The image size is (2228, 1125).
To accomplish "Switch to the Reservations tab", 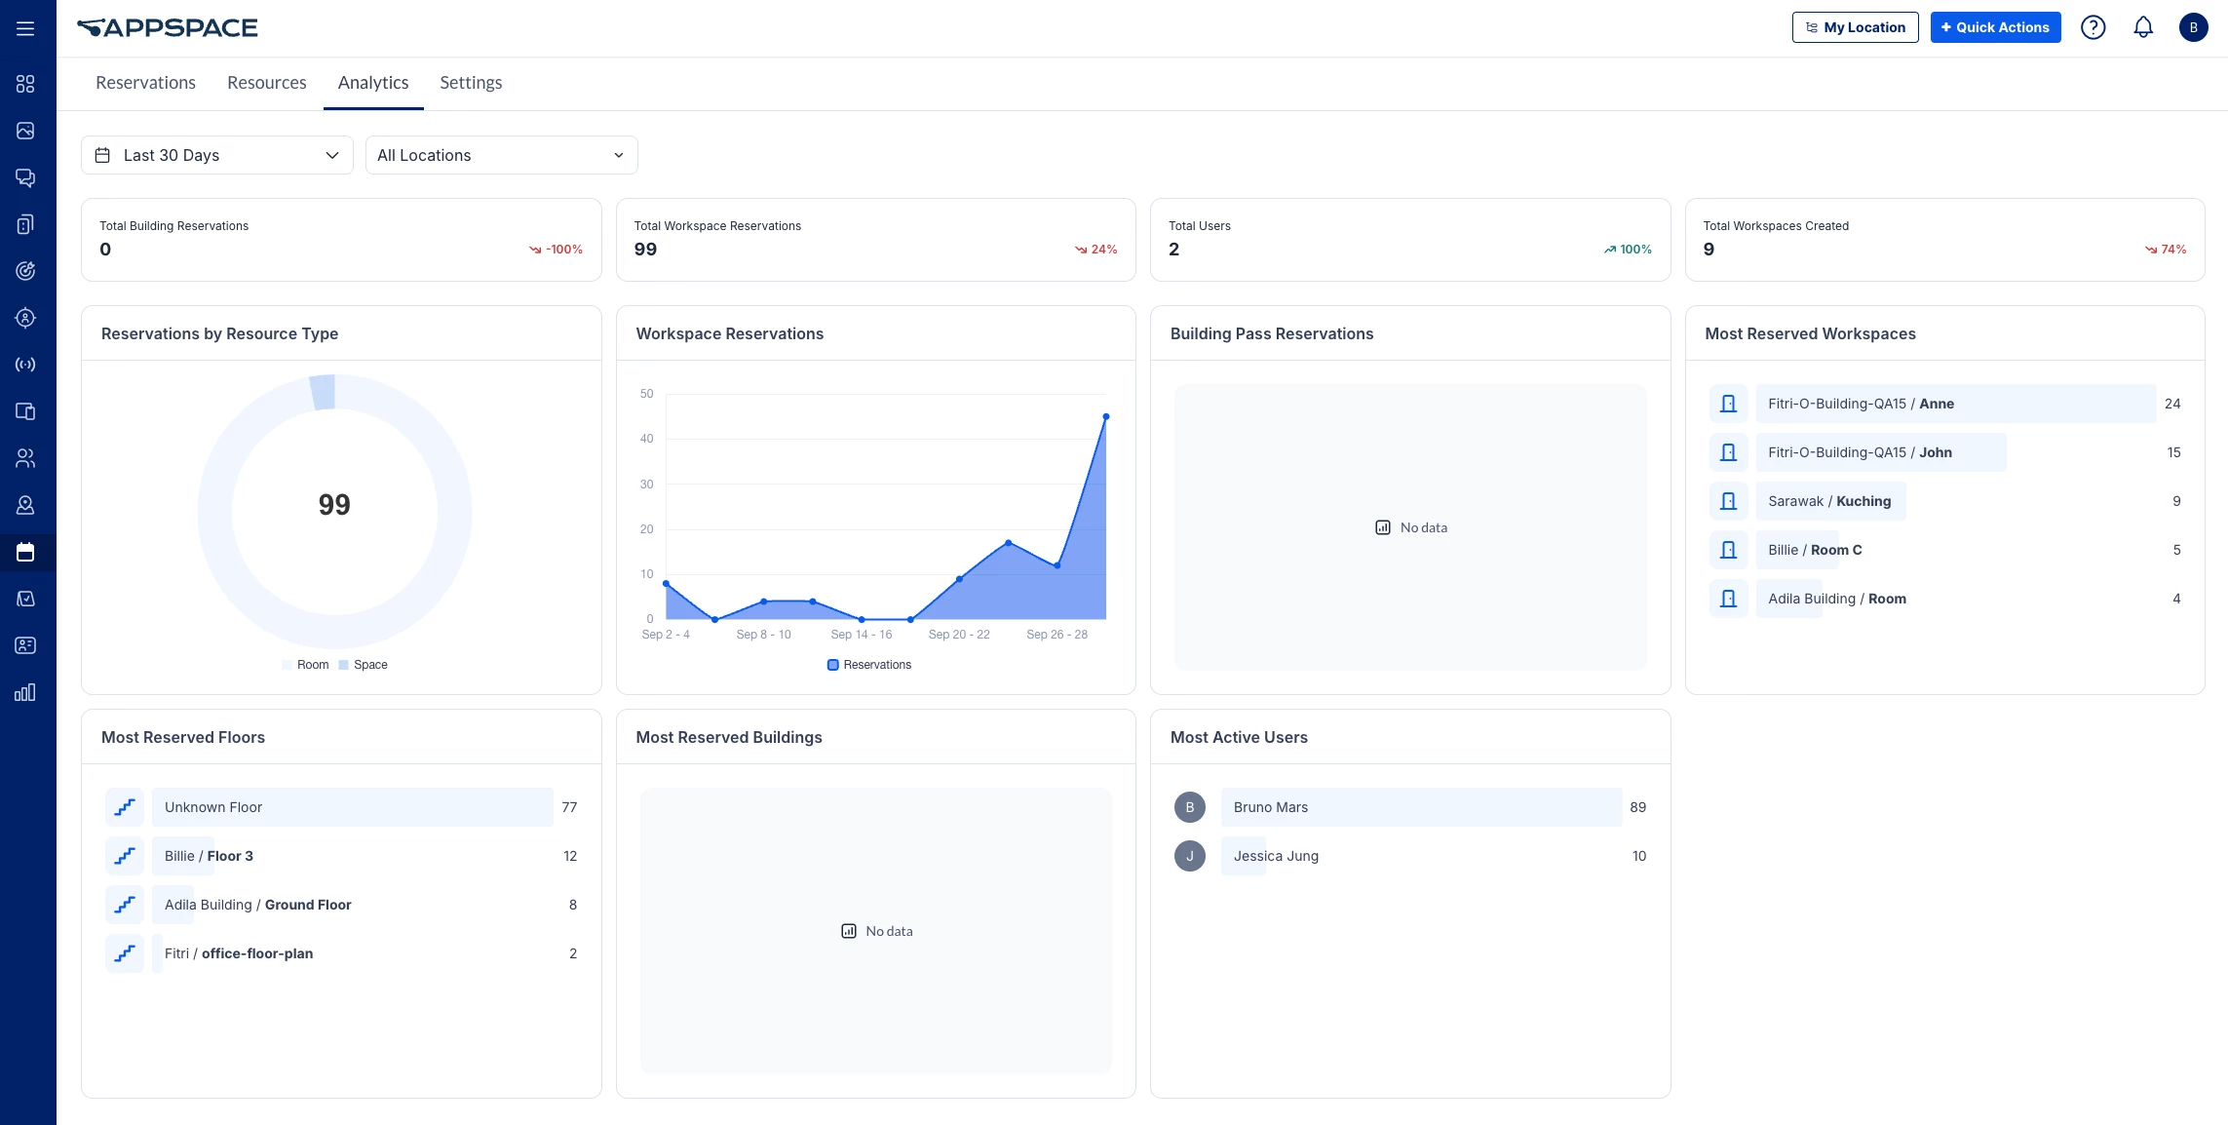I will pyautogui.click(x=145, y=83).
